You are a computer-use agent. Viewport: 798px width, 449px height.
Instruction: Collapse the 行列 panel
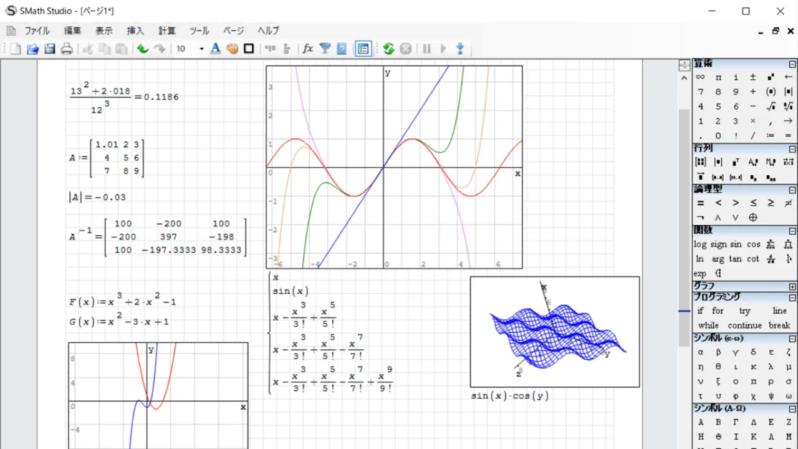pos(792,149)
